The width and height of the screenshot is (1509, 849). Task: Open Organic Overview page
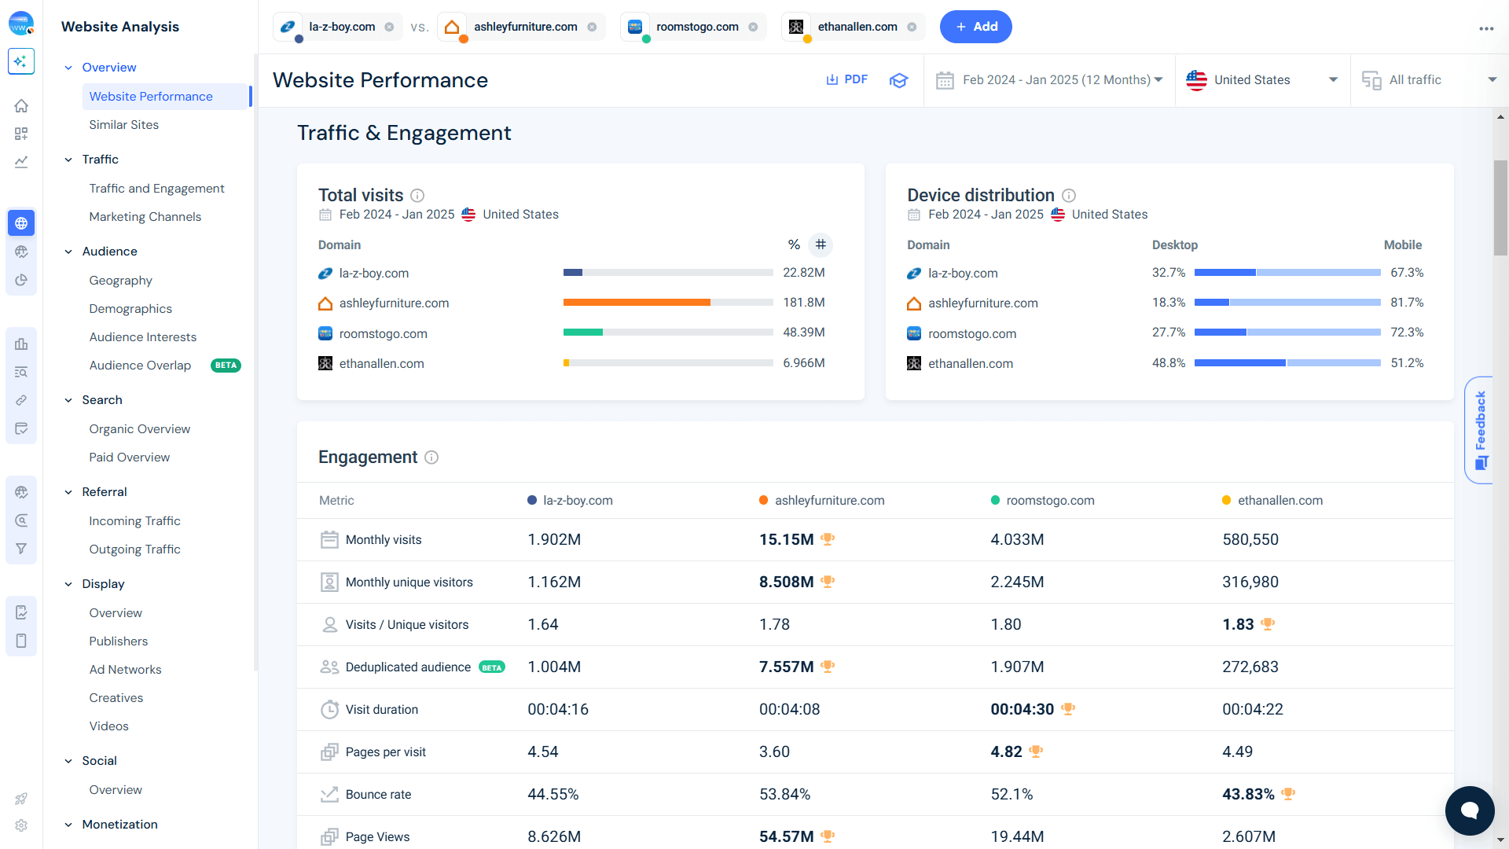pyautogui.click(x=139, y=429)
